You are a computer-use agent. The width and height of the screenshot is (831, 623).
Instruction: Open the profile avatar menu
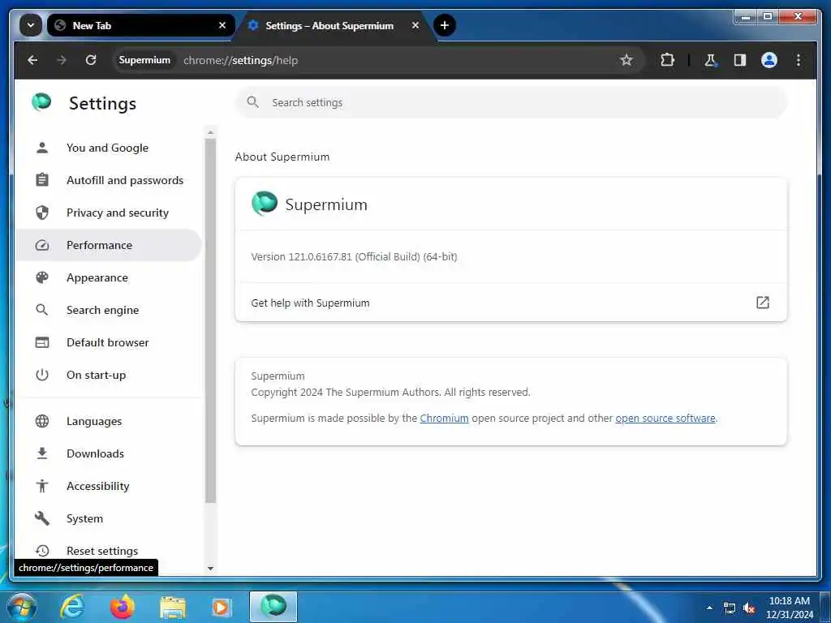coord(769,60)
